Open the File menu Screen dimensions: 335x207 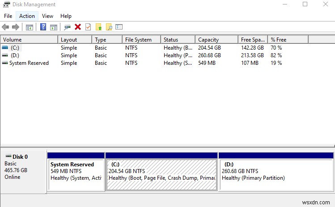click(8, 16)
